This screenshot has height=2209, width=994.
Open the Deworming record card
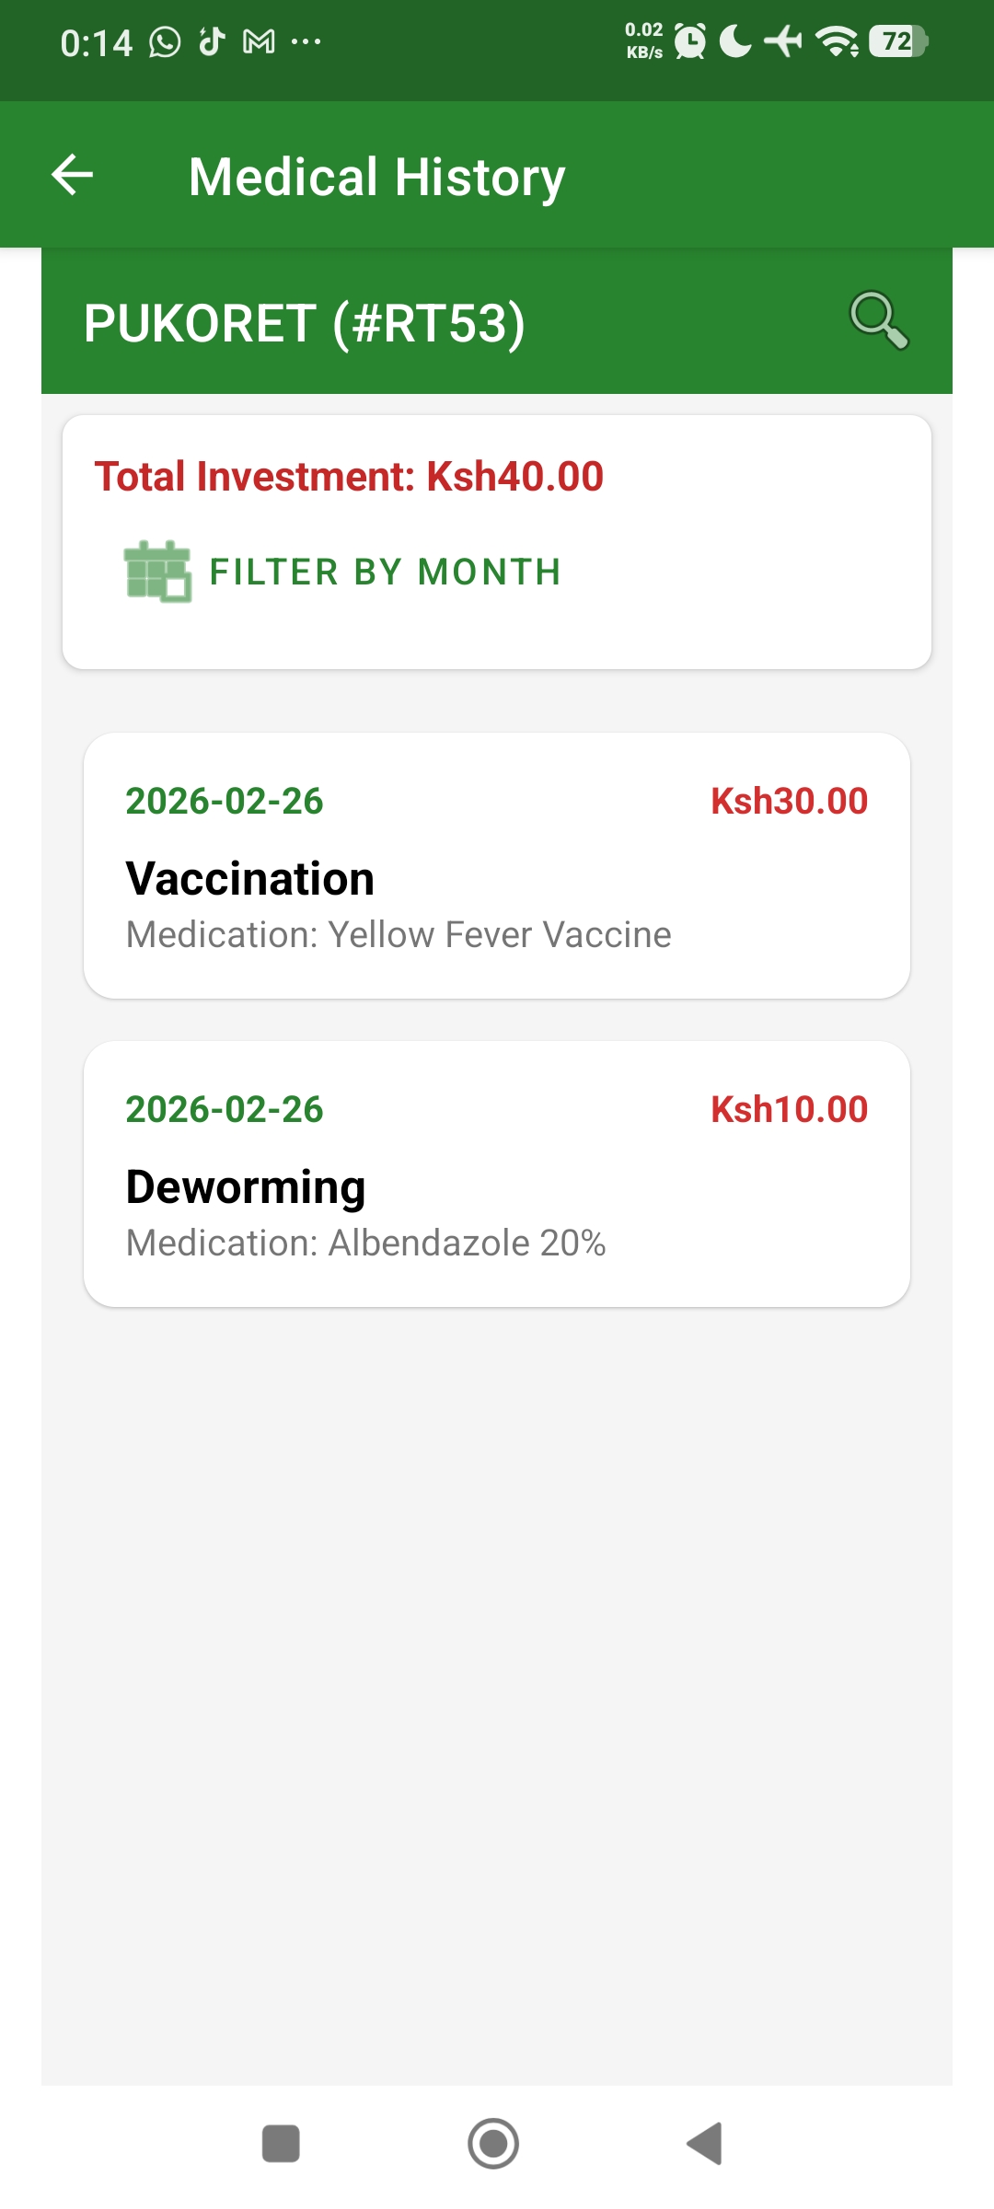click(497, 1174)
